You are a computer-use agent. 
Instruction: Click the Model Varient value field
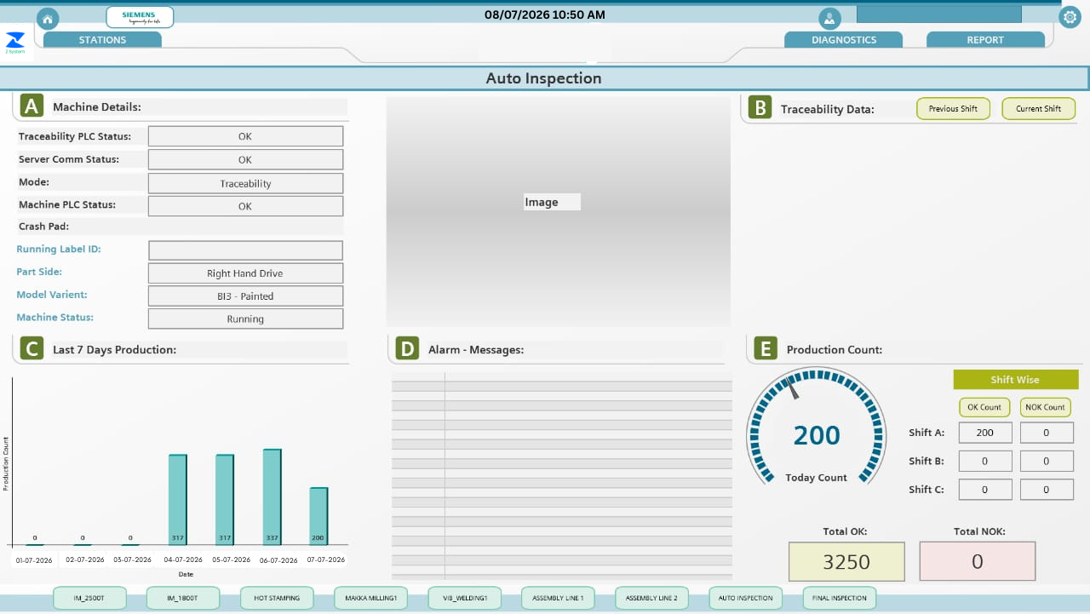point(245,296)
